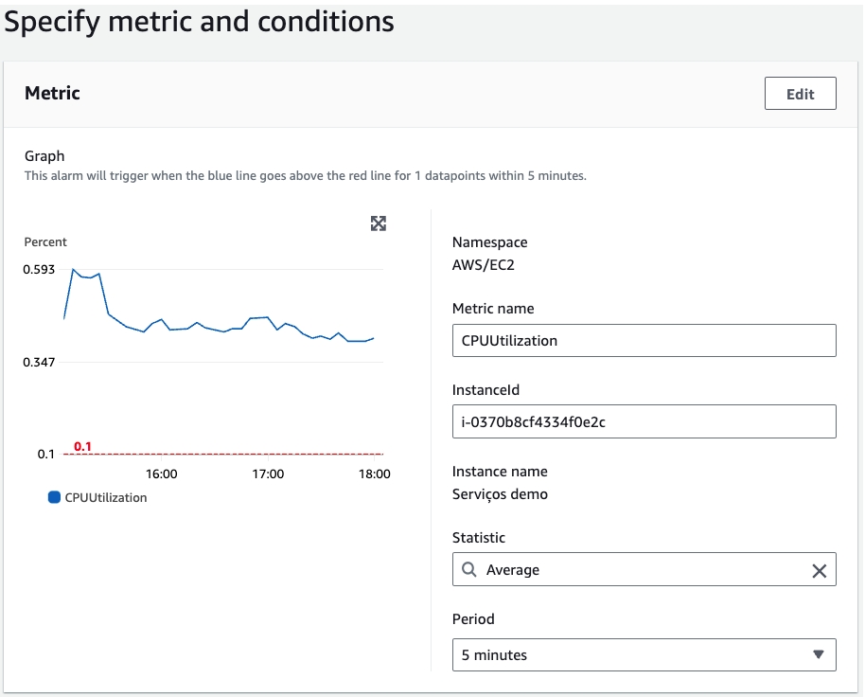Click the 0.347 y-axis value
Viewport: 865px width, 697px height.
point(40,363)
